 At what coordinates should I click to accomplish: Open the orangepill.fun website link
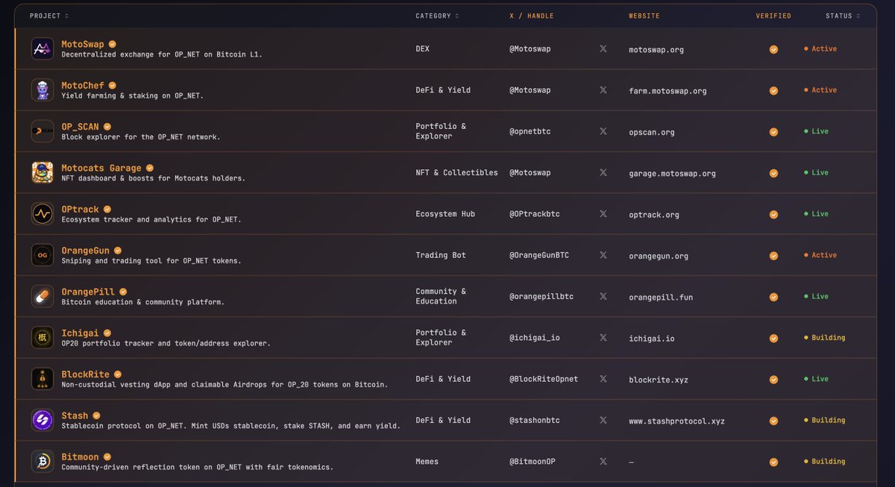661,297
